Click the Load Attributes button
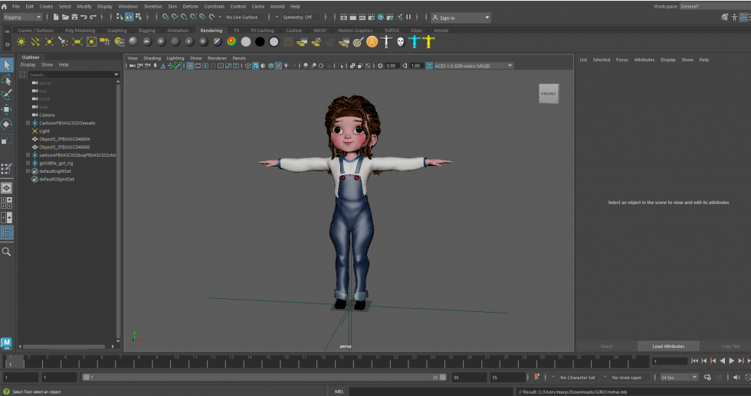Screen dimensions: 751x396 coord(668,346)
